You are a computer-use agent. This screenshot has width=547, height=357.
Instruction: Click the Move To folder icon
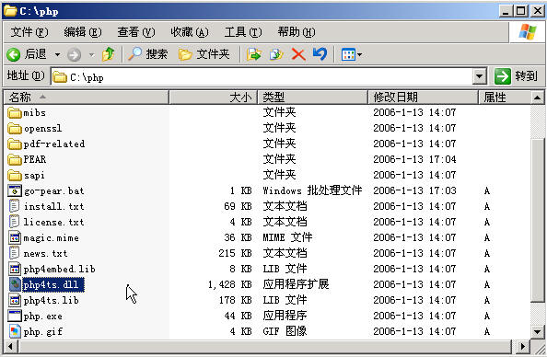click(x=253, y=54)
